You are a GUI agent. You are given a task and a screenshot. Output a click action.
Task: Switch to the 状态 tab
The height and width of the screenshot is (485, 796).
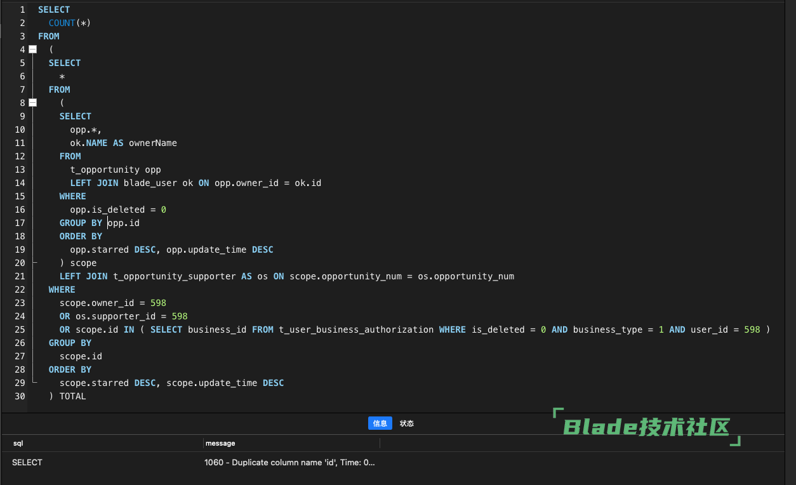click(x=407, y=423)
